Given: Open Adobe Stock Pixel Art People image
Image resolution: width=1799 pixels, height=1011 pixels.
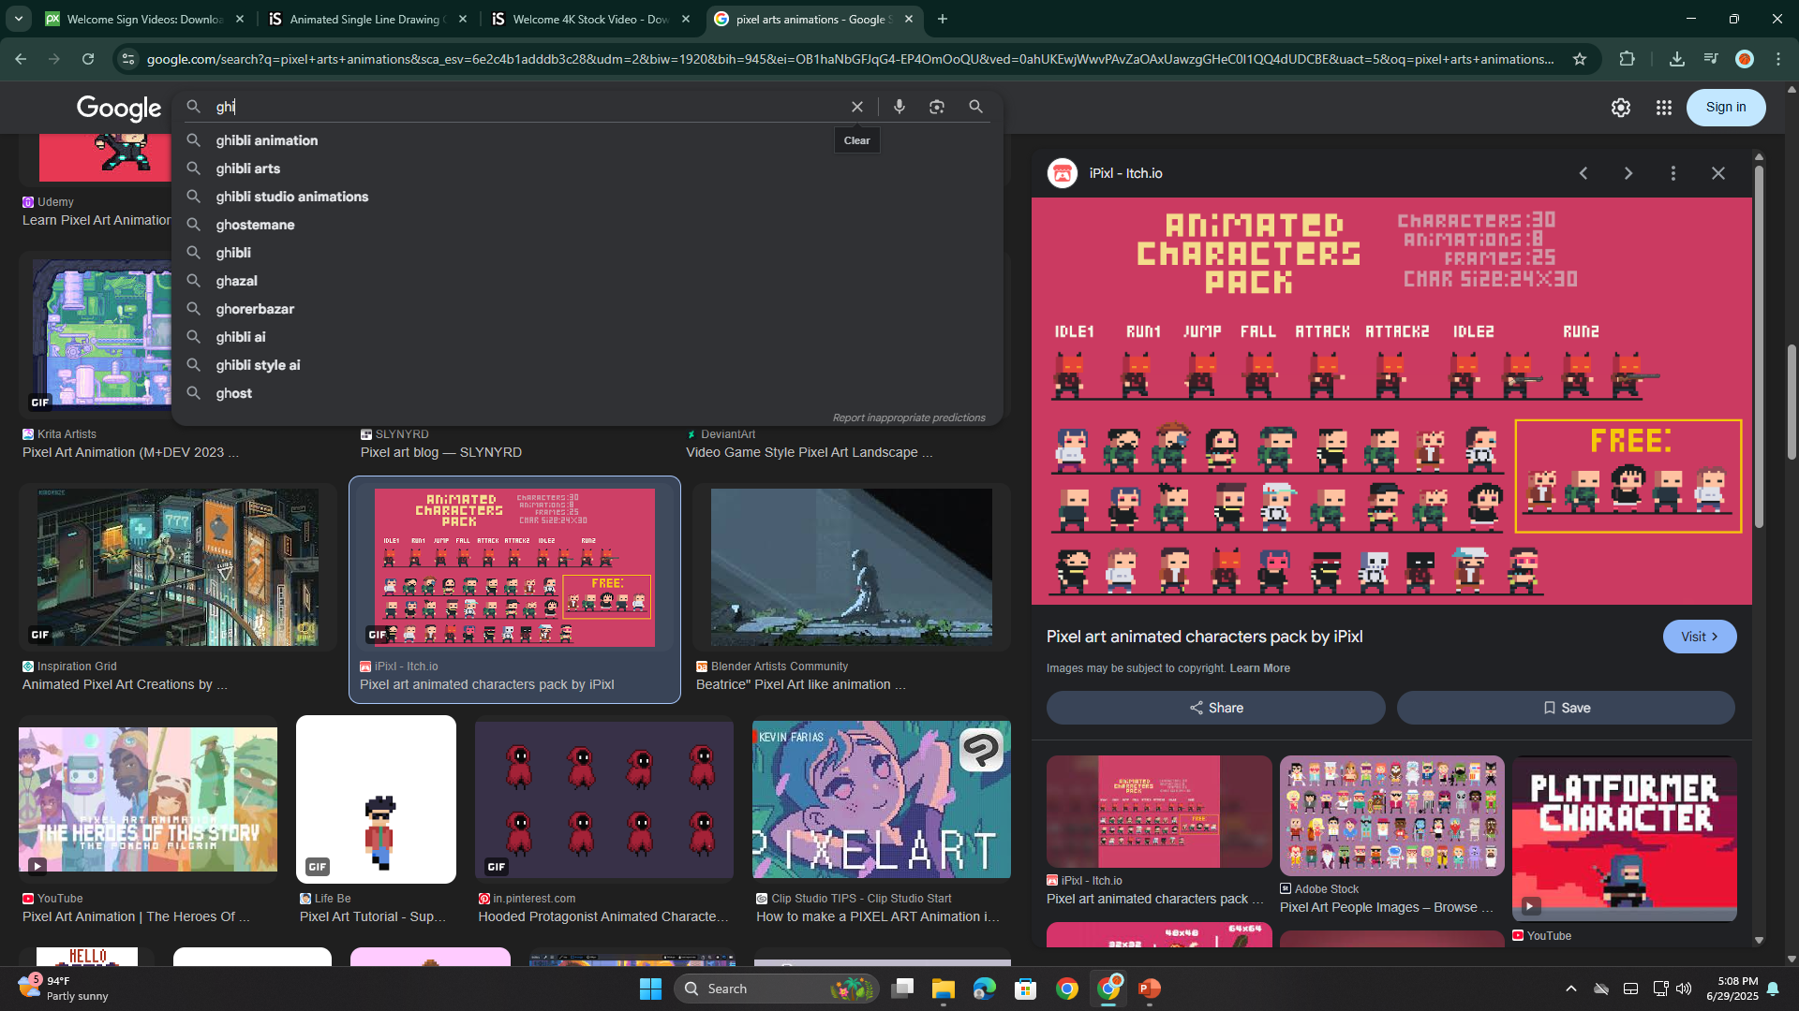Looking at the screenshot, I should click(x=1391, y=816).
